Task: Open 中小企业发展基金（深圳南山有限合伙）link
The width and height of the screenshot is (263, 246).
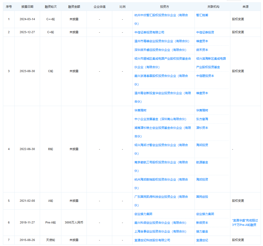Action: pos(160,119)
